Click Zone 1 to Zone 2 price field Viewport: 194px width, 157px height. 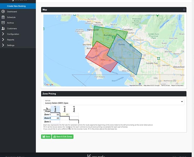(x=65, y=114)
